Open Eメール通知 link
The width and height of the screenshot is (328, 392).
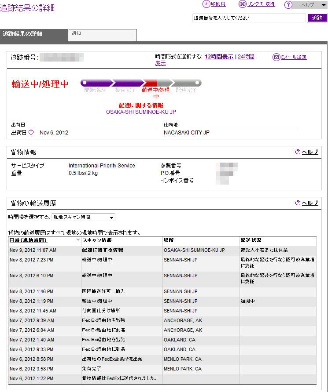point(294,57)
